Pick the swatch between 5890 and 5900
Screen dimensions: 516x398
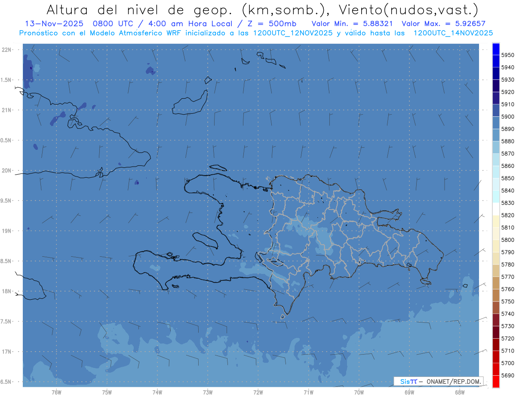496,123
